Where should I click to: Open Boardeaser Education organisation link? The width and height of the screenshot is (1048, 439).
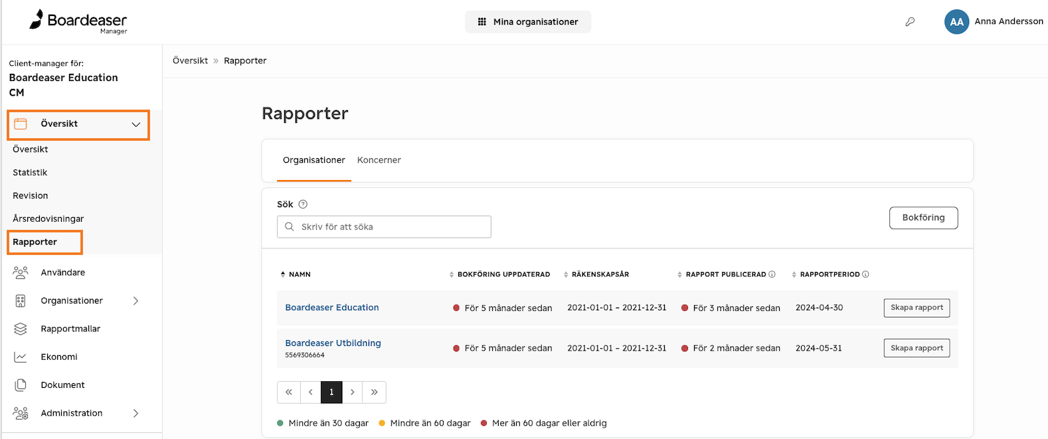[332, 307]
